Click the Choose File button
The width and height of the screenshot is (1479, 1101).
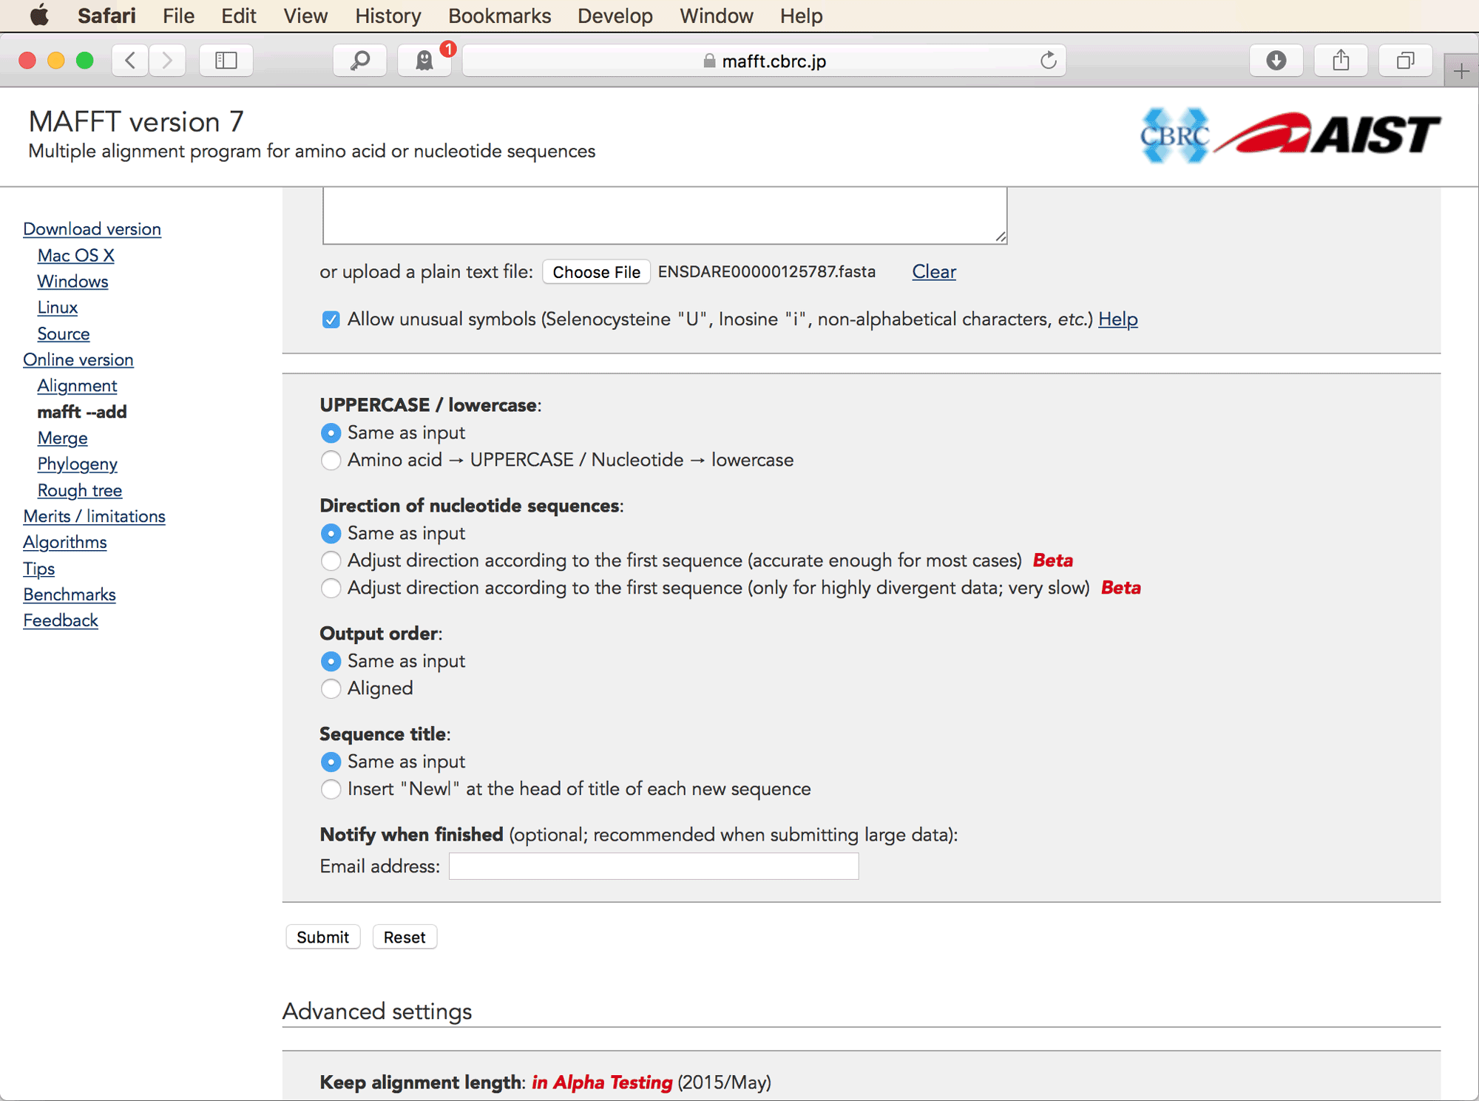pyautogui.click(x=596, y=272)
